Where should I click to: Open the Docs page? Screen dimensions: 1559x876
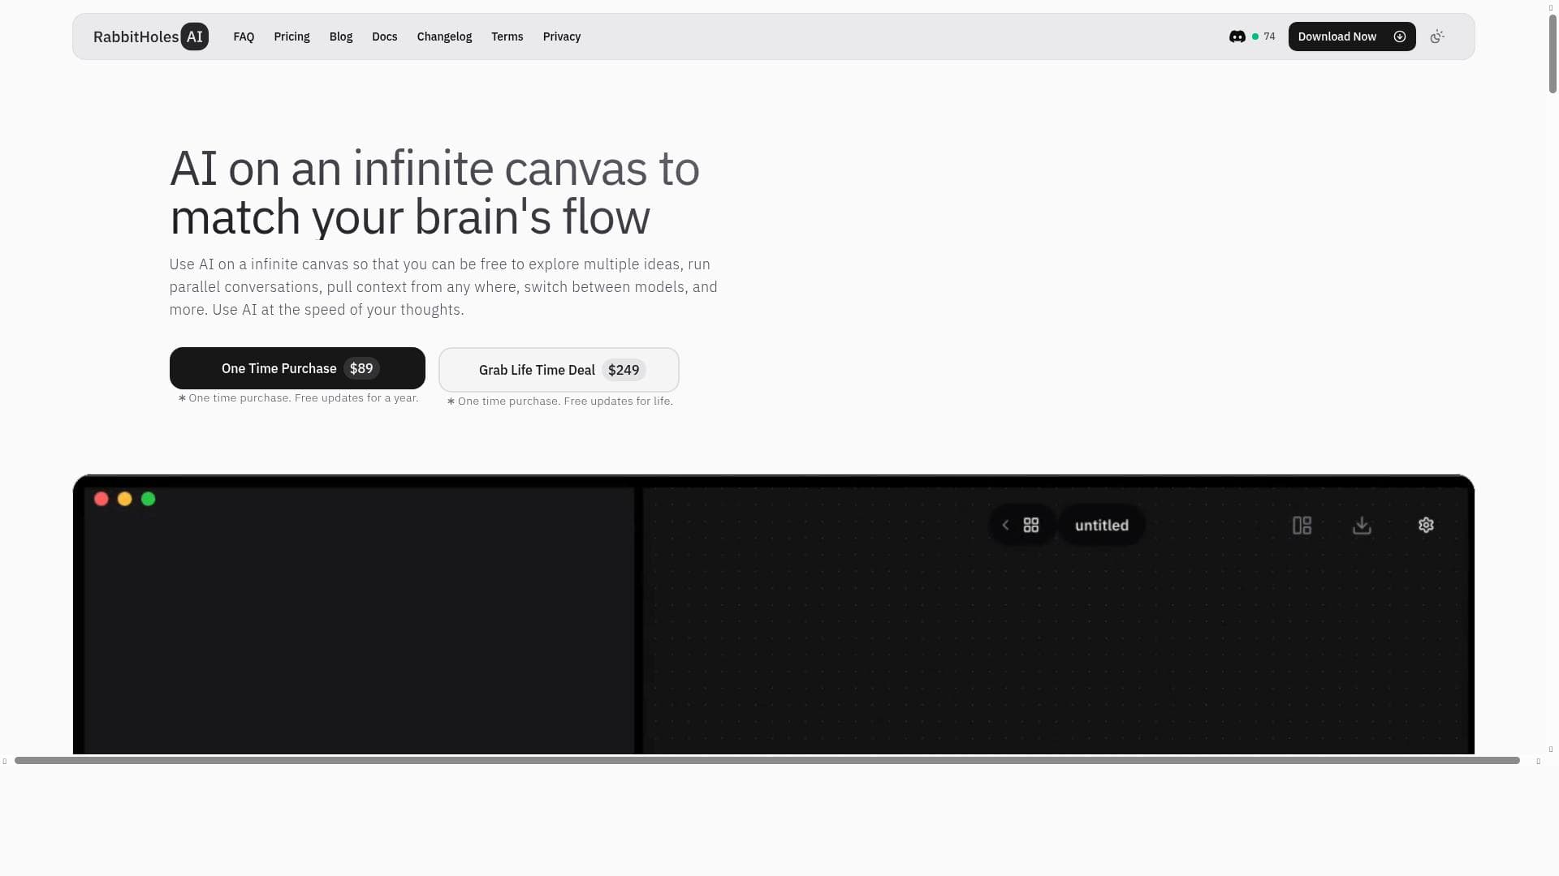(x=384, y=36)
